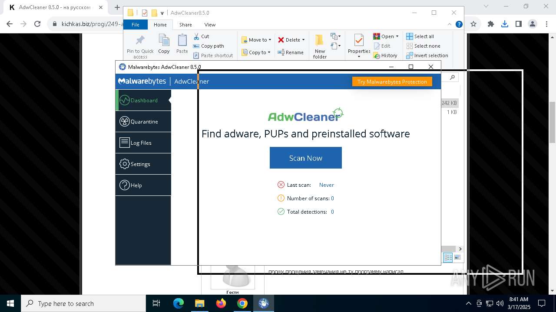Viewport: 556px width, 312px height.
Task: Open Firefox from the taskbar
Action: (x=221, y=303)
